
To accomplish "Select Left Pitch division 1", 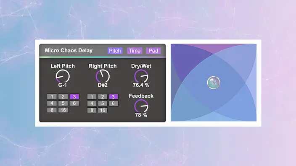I will click(52, 96).
